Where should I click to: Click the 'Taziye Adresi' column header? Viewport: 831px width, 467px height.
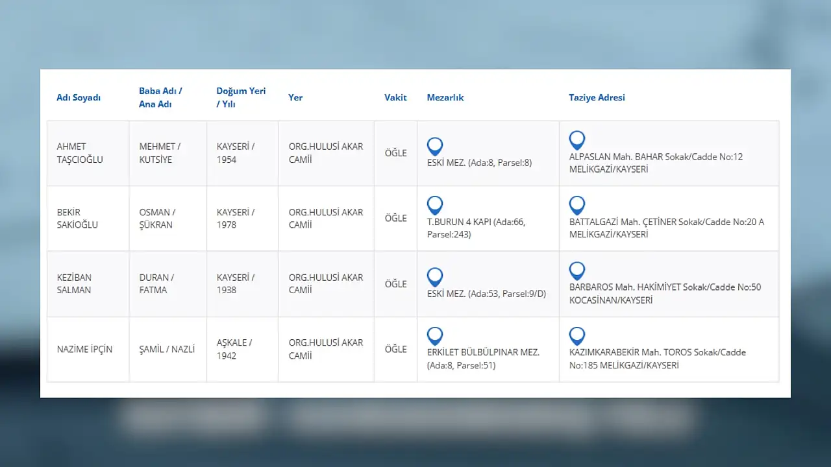[597, 97]
